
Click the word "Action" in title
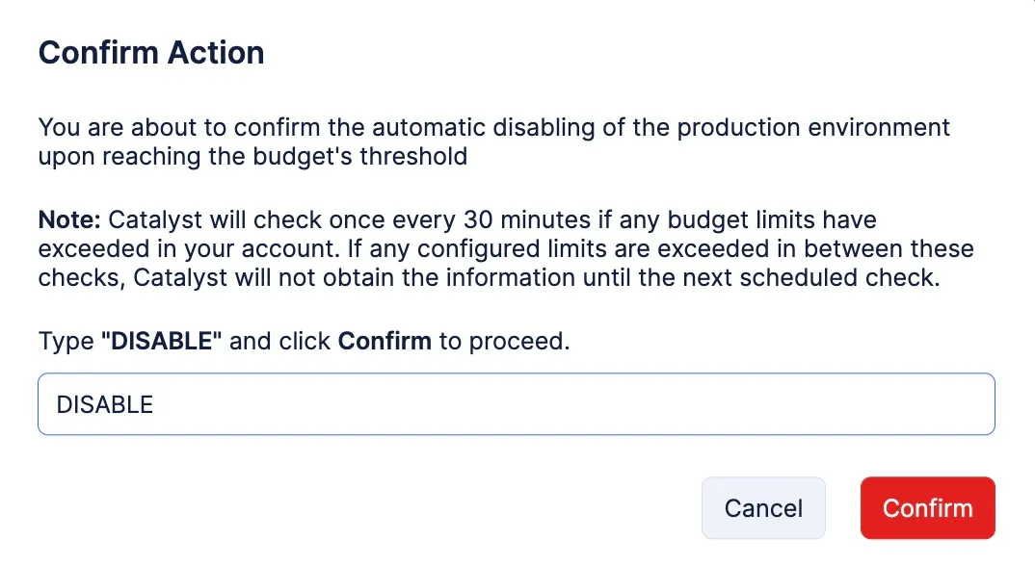(216, 53)
